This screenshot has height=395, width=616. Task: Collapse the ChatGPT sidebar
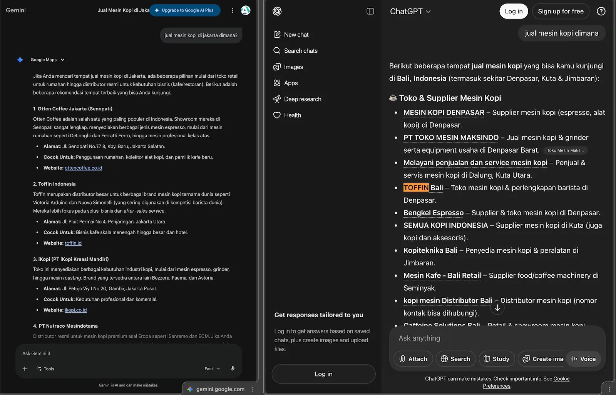[370, 11]
